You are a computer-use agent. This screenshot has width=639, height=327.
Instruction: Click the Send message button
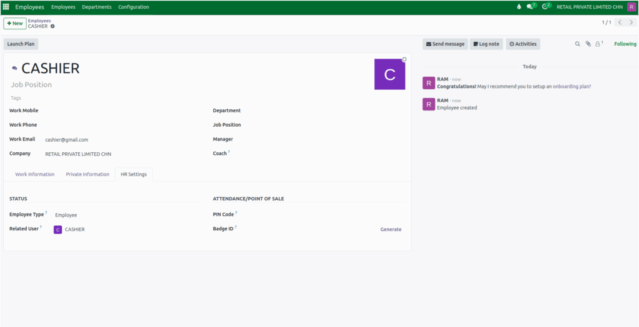tap(445, 44)
